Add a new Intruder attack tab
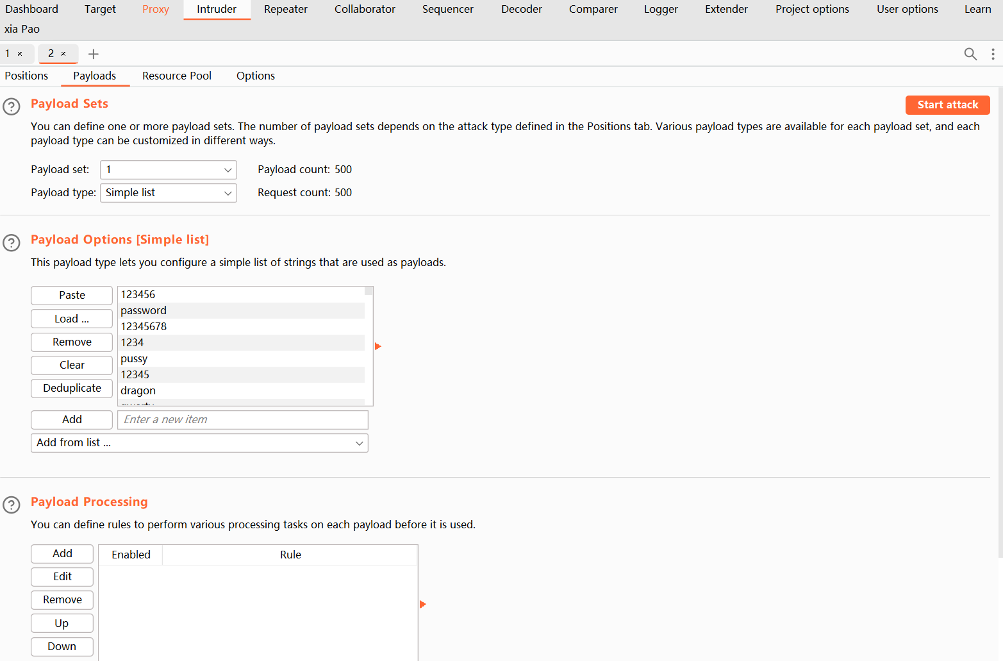This screenshot has width=1003, height=661. pyautogui.click(x=94, y=54)
